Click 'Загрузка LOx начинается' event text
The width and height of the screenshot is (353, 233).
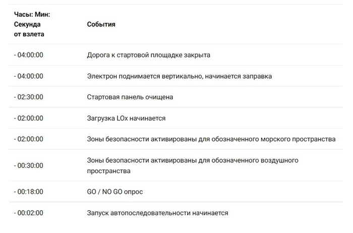tap(126, 119)
